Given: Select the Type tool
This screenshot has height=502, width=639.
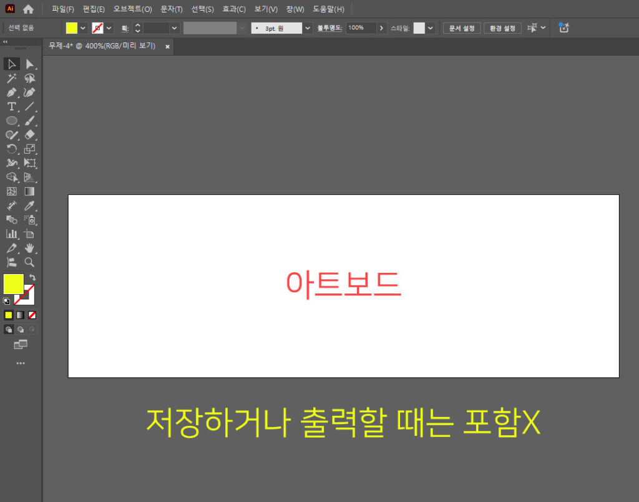Looking at the screenshot, I should (11, 106).
